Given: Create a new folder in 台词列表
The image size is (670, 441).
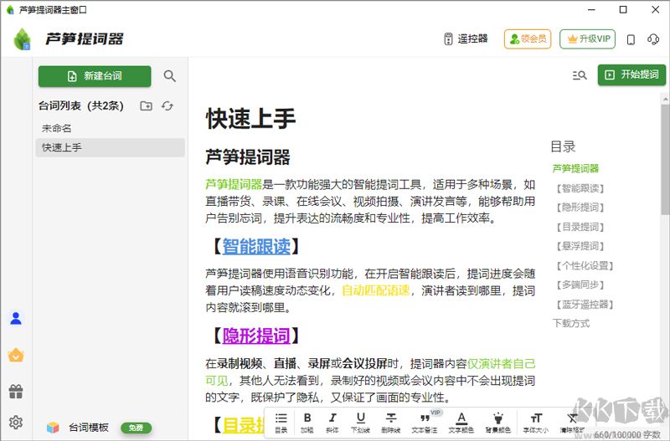Looking at the screenshot, I should click(146, 105).
